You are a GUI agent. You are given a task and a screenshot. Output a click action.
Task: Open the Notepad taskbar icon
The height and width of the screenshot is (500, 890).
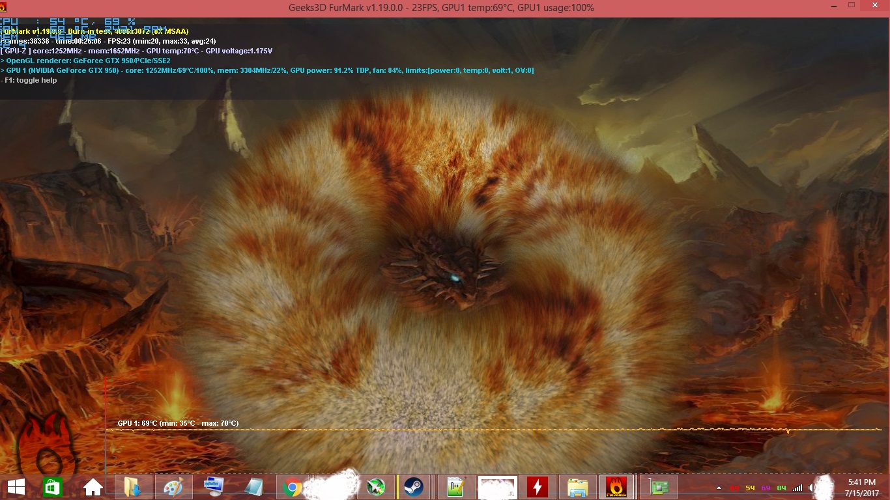click(253, 487)
